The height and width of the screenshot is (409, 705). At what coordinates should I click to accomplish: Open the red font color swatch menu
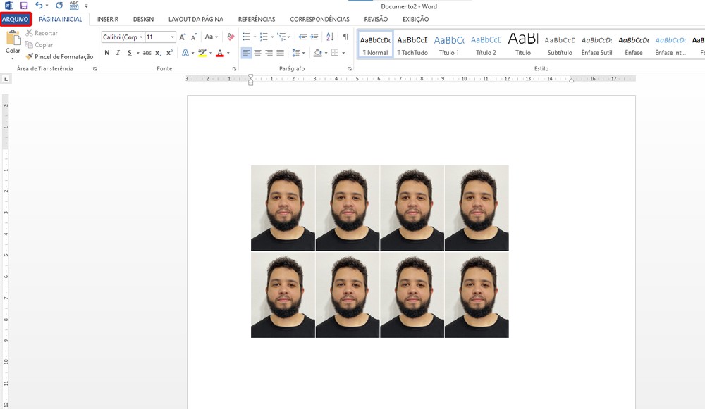pyautogui.click(x=226, y=52)
